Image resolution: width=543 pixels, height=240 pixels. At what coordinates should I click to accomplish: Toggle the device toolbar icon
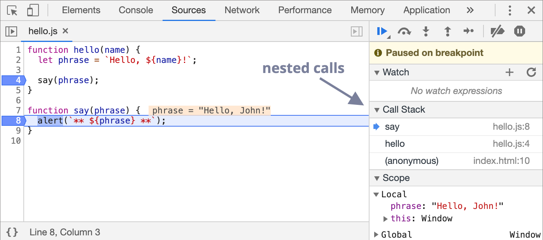33,10
